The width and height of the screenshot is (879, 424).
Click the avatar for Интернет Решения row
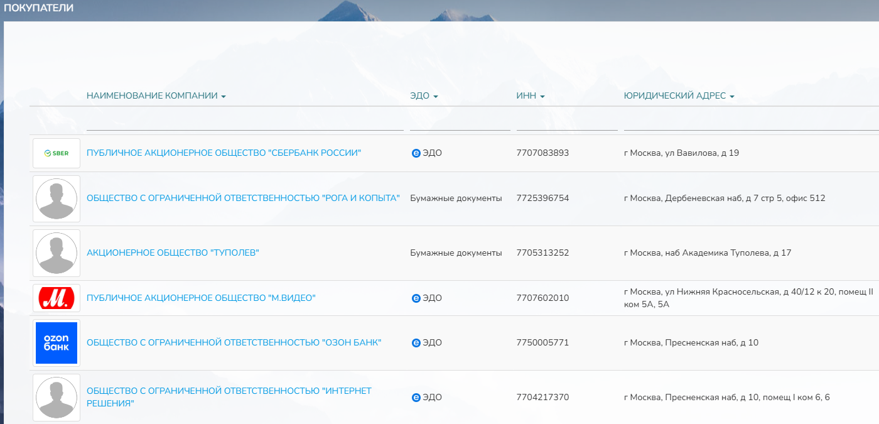tap(56, 397)
